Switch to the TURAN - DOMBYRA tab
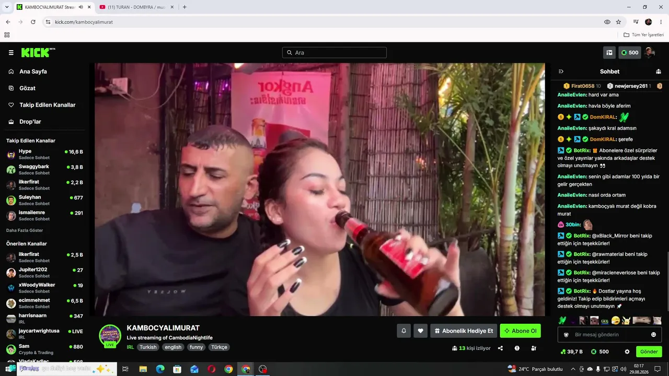 pos(137,7)
